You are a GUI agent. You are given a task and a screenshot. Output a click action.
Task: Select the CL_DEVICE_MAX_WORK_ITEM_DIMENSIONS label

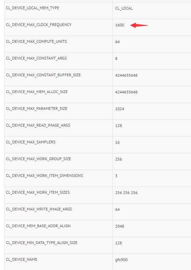[x=44, y=176]
